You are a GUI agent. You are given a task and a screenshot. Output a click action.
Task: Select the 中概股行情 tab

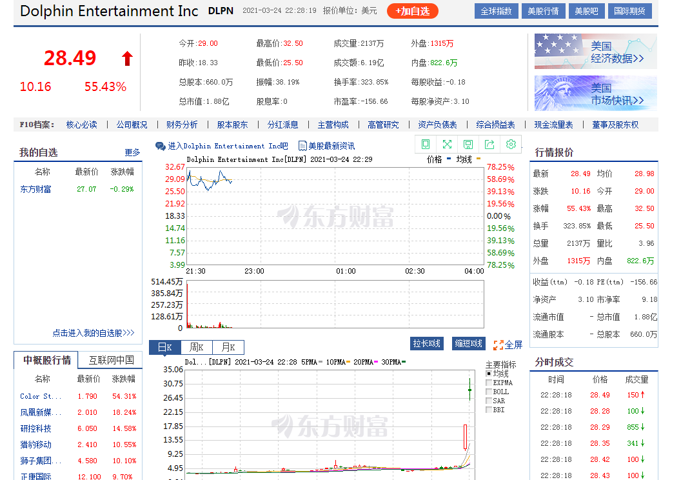46,360
